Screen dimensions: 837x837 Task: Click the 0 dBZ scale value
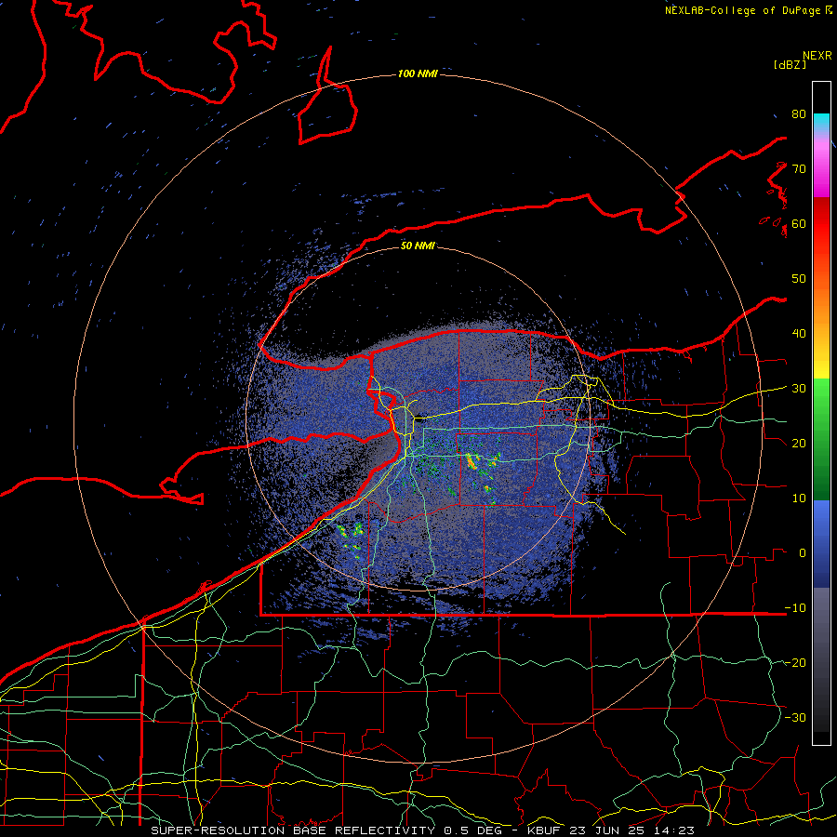coord(803,553)
